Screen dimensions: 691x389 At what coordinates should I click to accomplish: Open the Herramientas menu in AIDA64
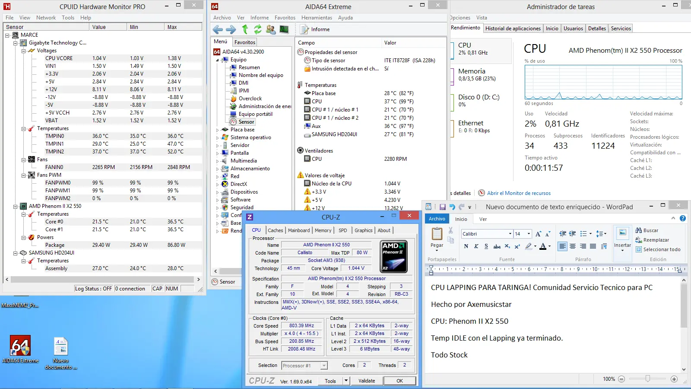(317, 18)
